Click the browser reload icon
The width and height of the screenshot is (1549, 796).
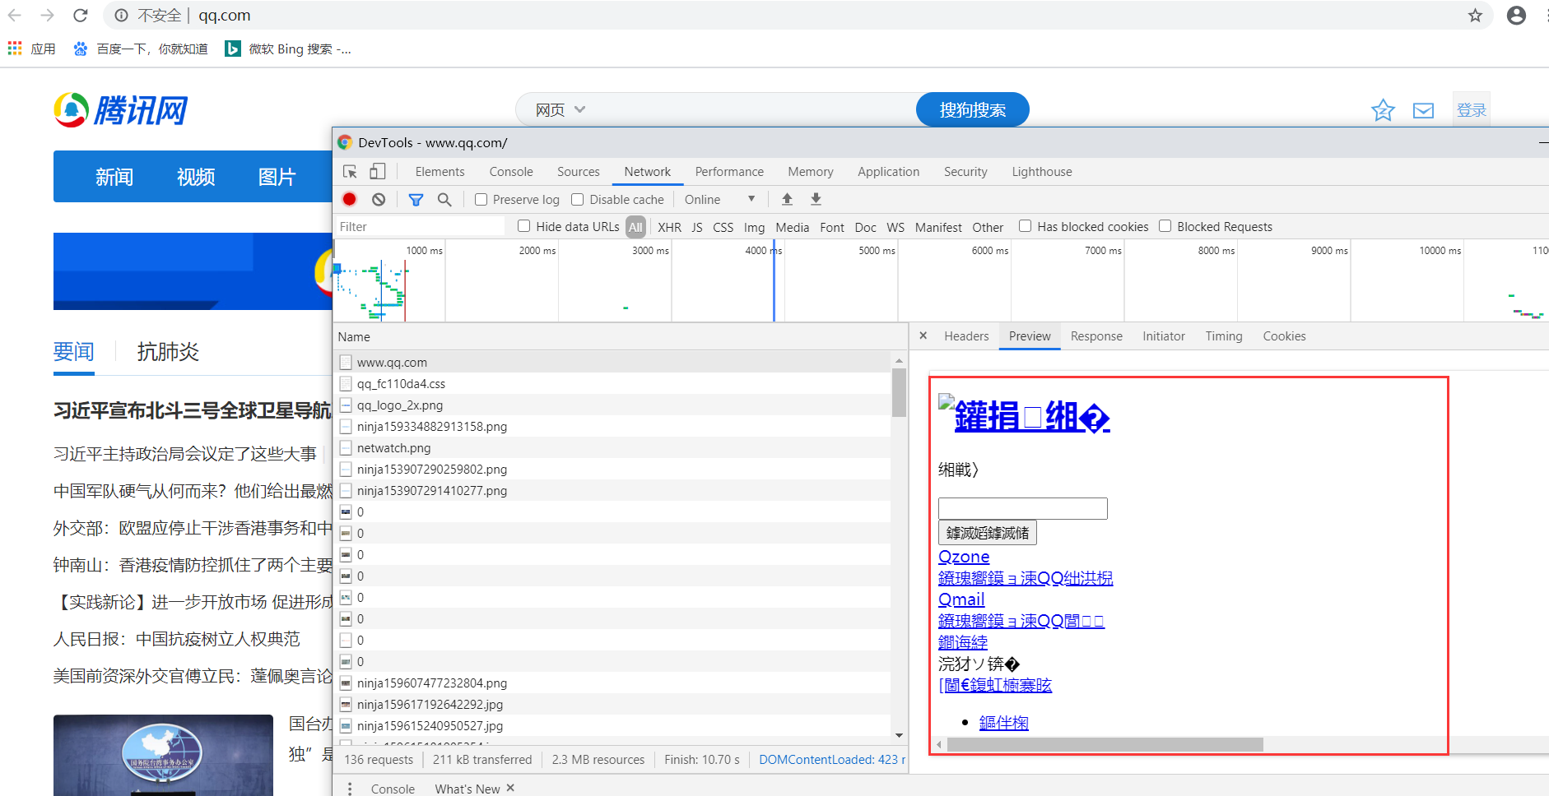(x=80, y=15)
